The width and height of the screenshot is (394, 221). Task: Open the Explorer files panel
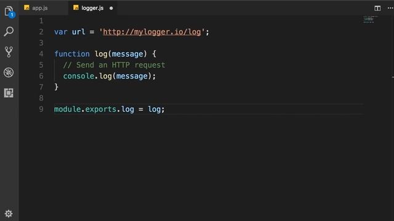pyautogui.click(x=9, y=12)
